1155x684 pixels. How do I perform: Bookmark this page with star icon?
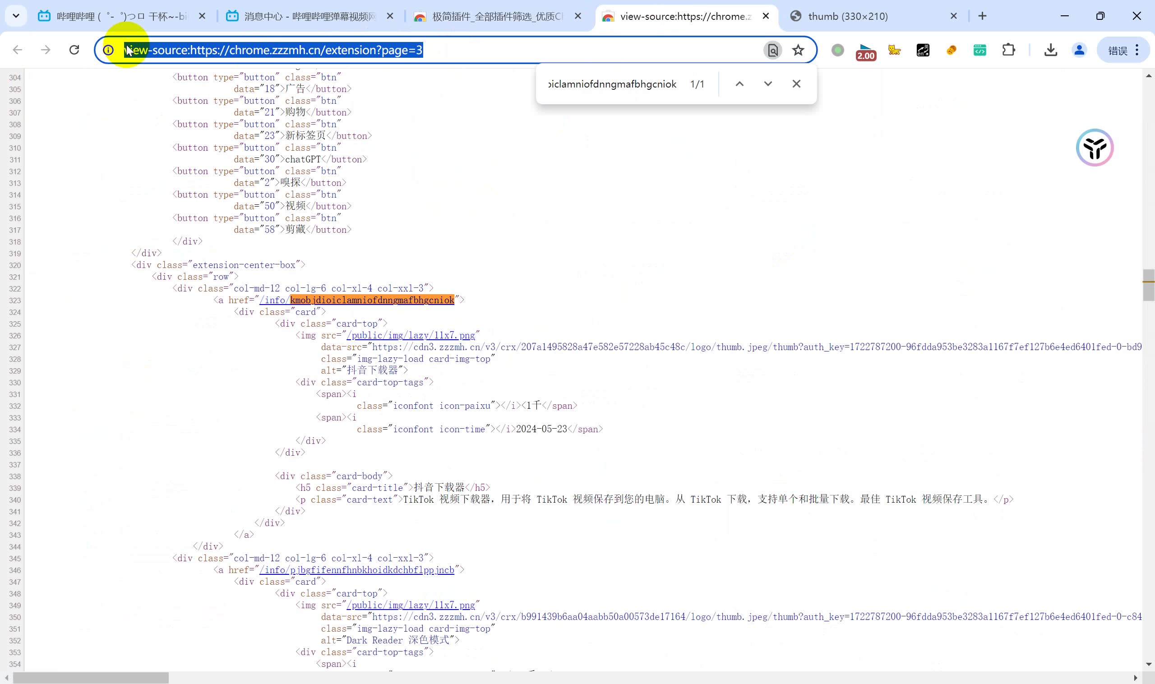[798, 50]
